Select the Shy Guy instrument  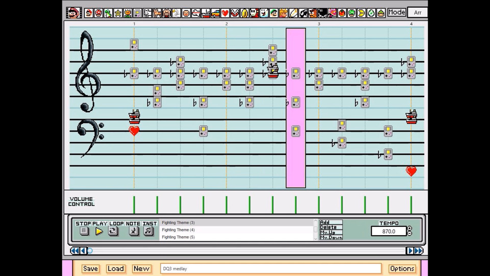(x=254, y=13)
